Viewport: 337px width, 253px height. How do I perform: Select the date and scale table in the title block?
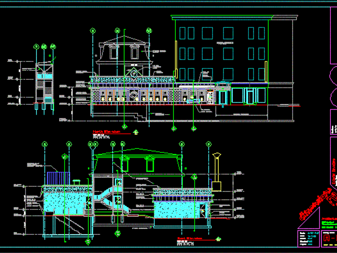tap(309, 239)
